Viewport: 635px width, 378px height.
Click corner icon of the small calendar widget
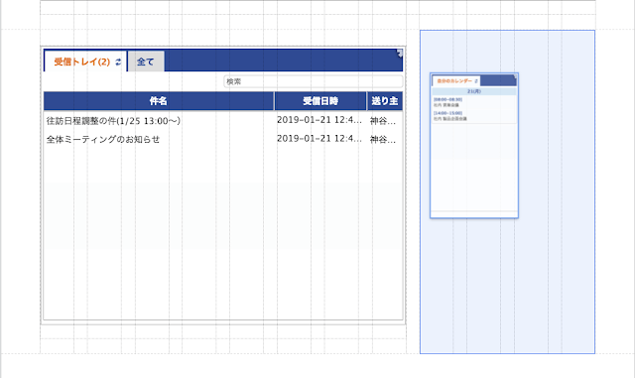(x=515, y=76)
